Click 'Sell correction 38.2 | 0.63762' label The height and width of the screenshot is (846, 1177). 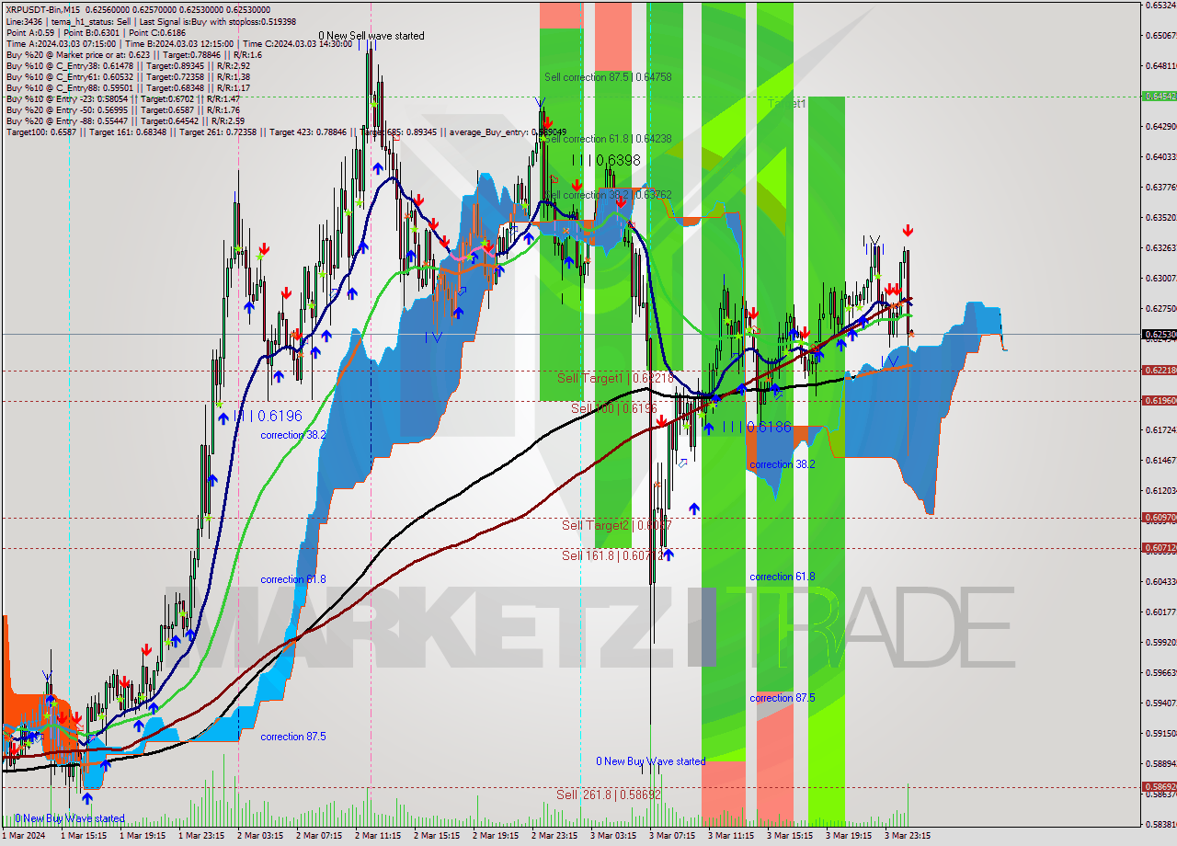[x=608, y=195]
